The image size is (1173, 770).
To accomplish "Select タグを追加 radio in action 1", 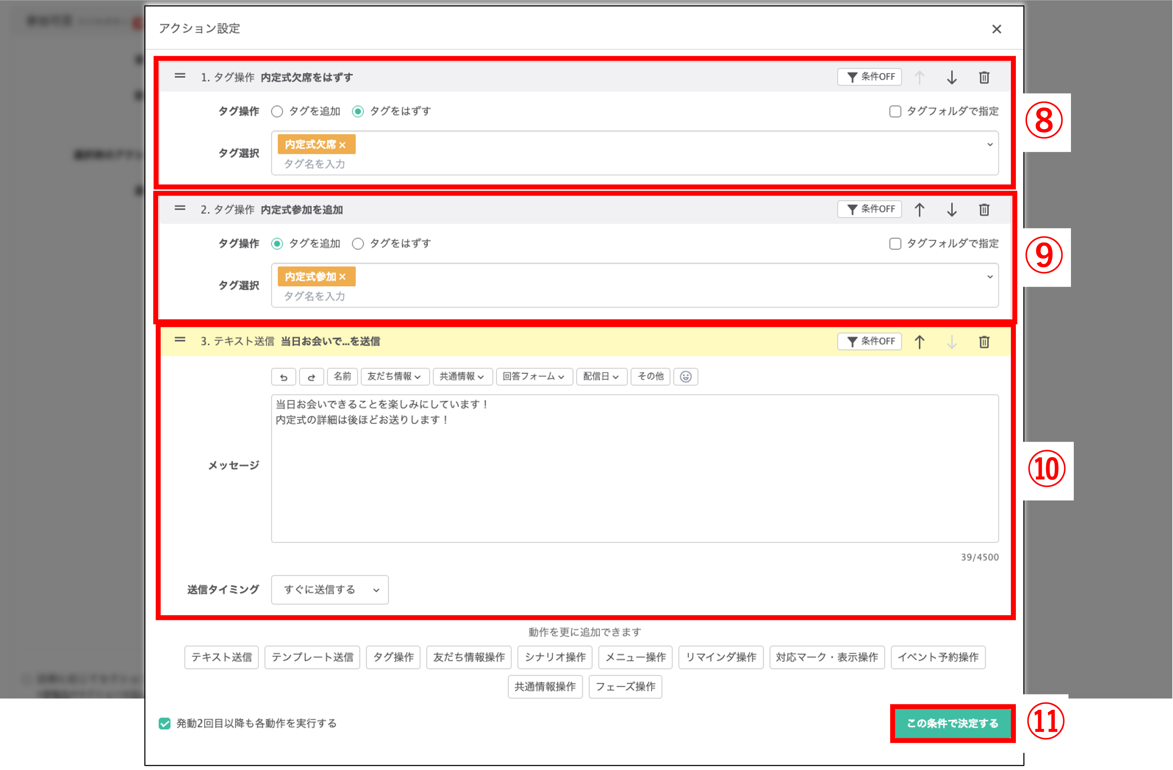I will click(x=277, y=111).
